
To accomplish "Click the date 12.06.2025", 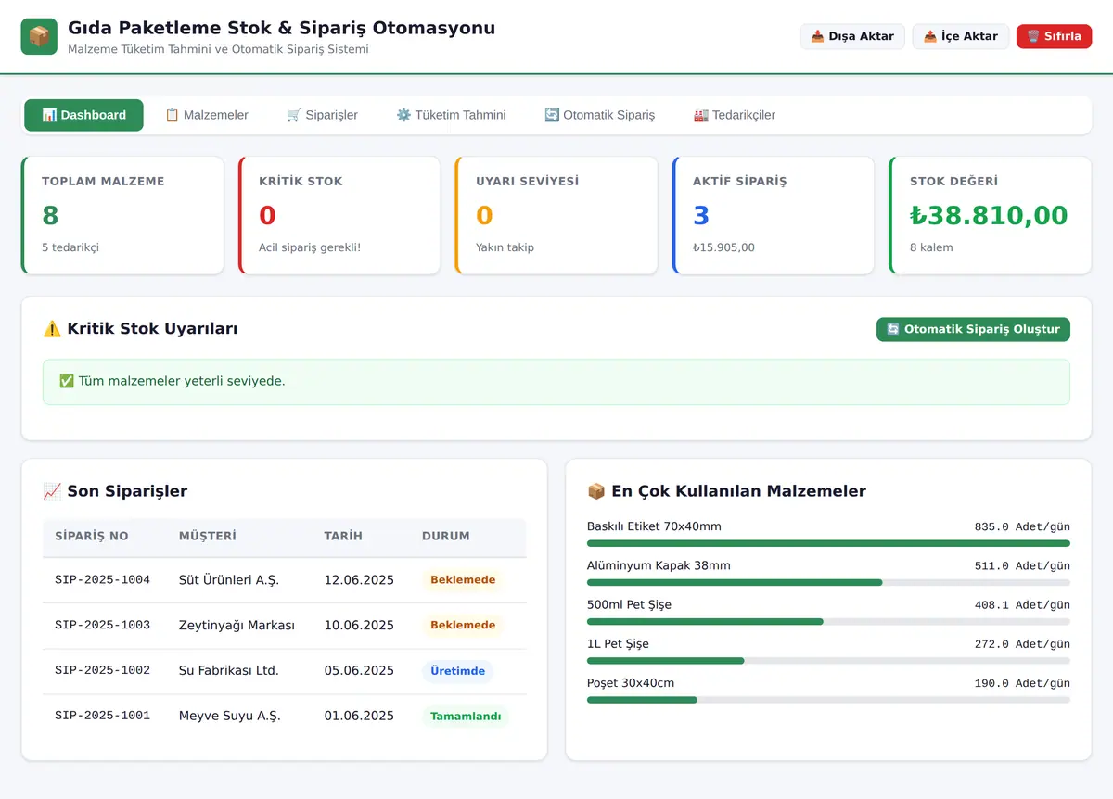I will (x=359, y=580).
